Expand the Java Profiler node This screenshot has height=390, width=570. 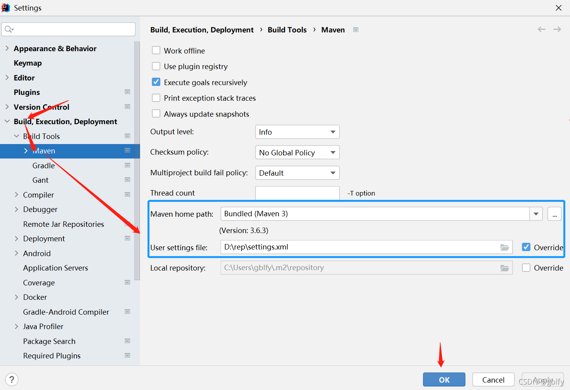point(16,326)
